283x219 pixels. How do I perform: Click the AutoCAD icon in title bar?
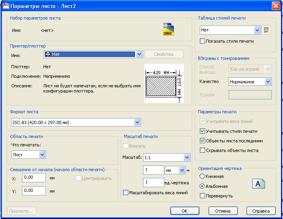click(x=6, y=6)
